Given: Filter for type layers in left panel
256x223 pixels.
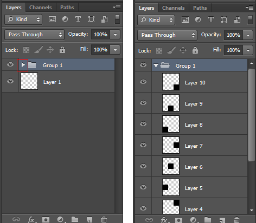Looking at the screenshot, I should click(x=78, y=19).
